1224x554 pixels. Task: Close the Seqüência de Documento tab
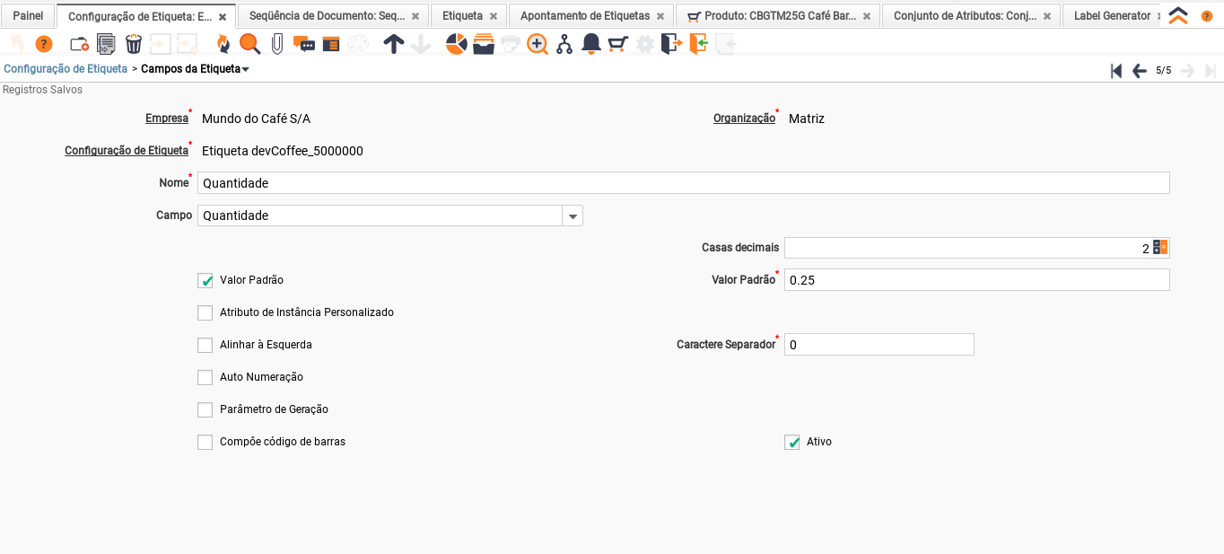click(x=415, y=16)
